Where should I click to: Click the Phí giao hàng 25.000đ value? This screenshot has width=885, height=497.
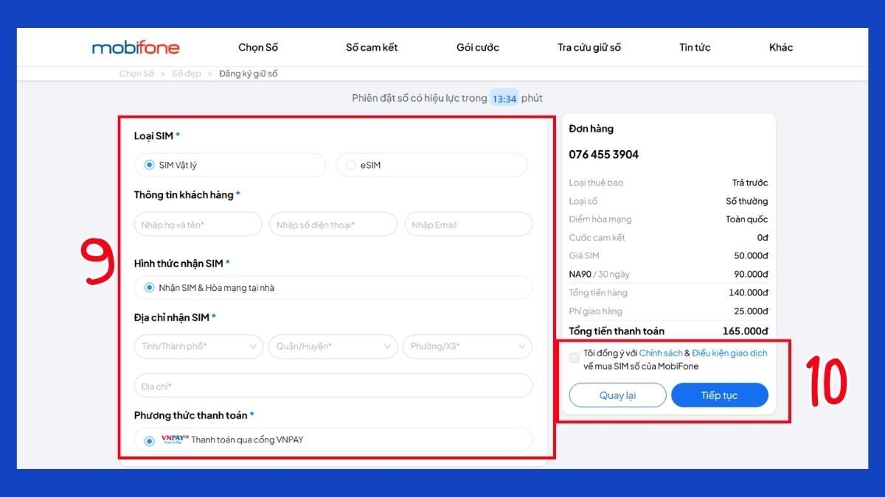(x=751, y=311)
